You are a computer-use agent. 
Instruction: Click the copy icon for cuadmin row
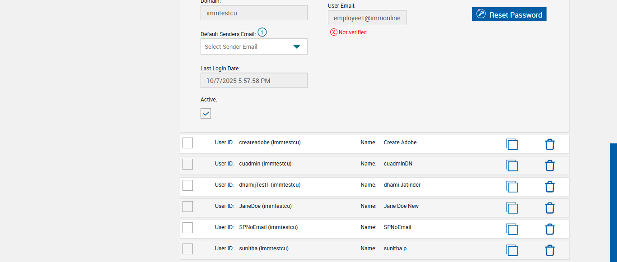pos(512,165)
